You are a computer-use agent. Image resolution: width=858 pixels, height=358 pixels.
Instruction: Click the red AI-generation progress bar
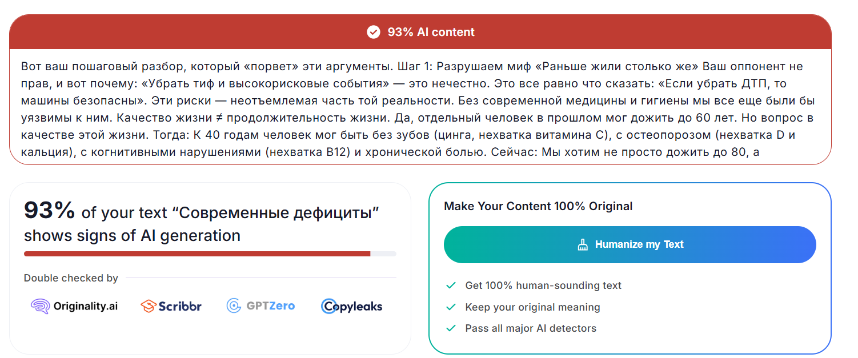click(197, 254)
